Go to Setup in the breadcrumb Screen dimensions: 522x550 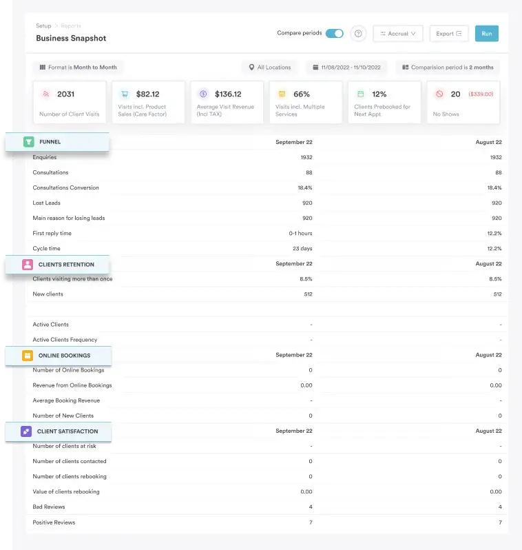[x=43, y=26]
